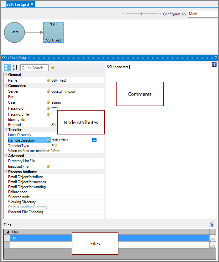Sort attributes alphabetically

pos(15,68)
